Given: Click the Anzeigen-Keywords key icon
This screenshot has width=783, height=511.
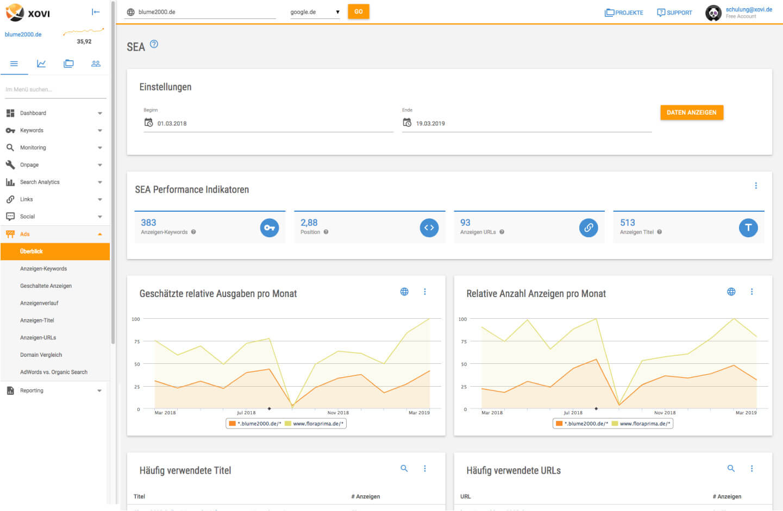Looking at the screenshot, I should pos(270,228).
